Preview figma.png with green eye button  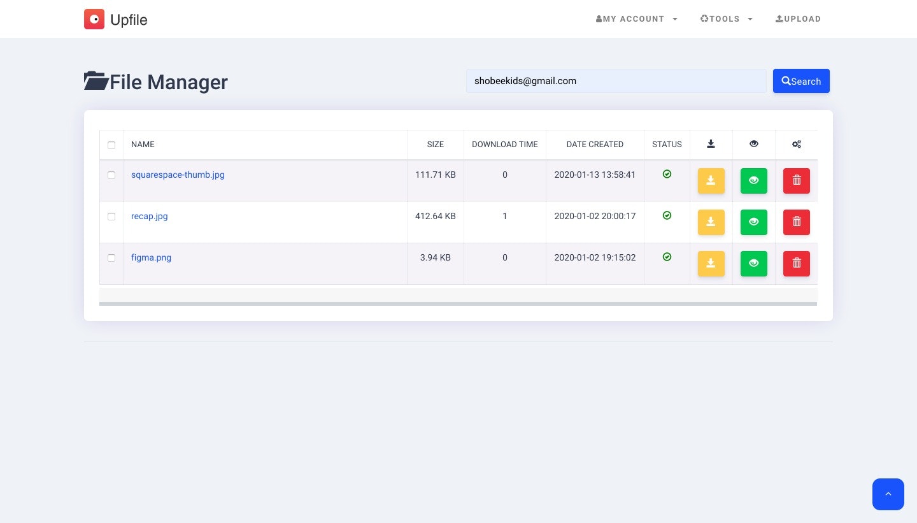pos(754,264)
